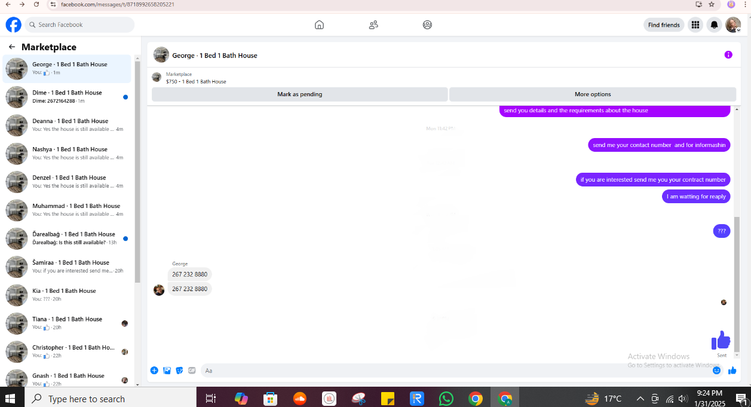
Task: Open more actions plus icon in composer
Action: click(154, 371)
